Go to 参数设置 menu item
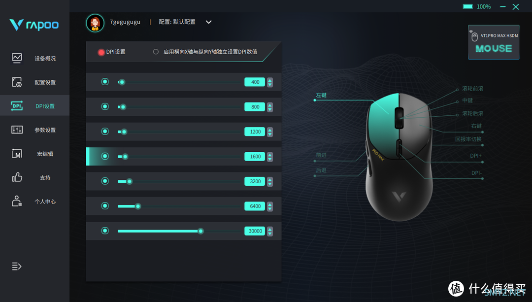 click(x=45, y=130)
